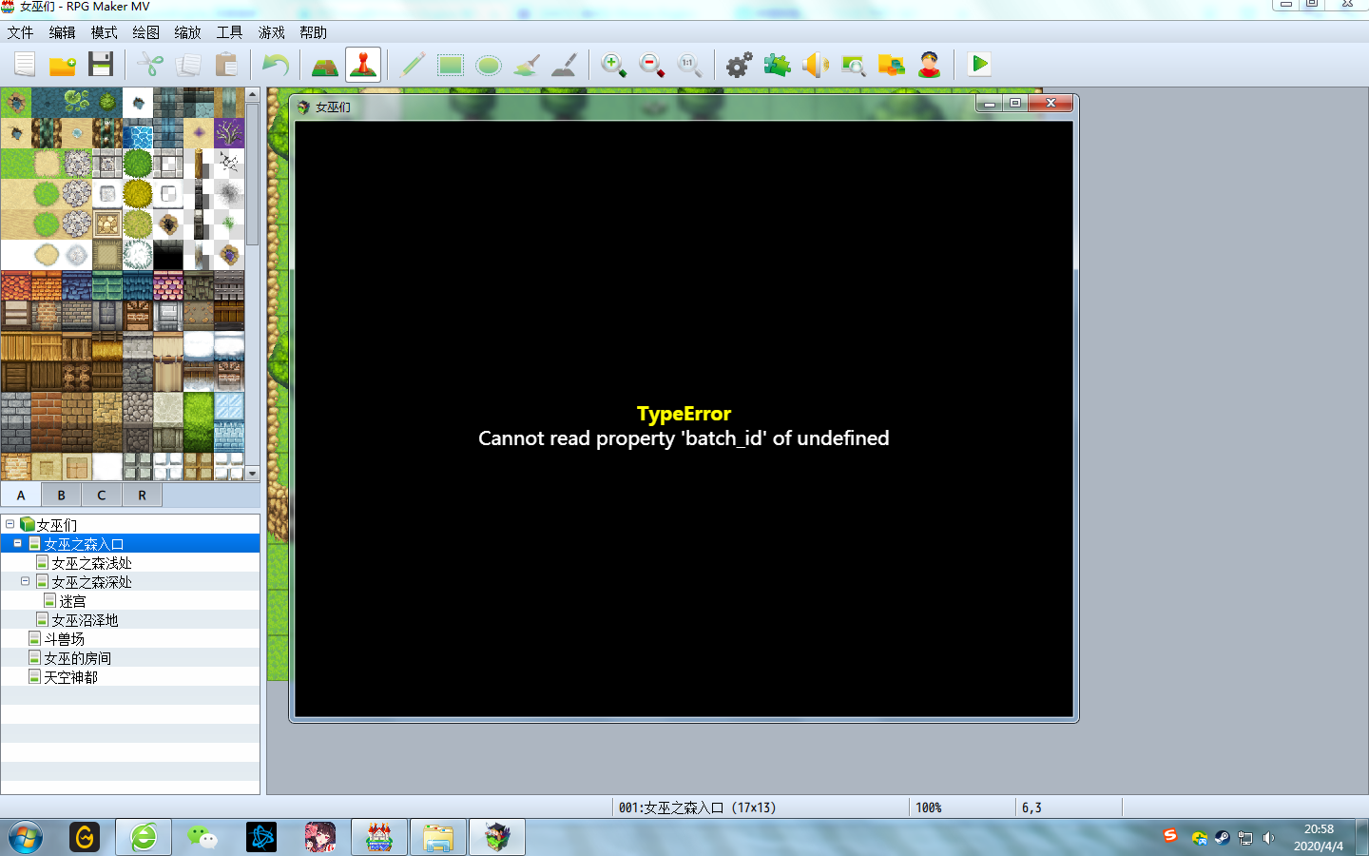
Task: Reset map zoom to actual size
Action: coord(690,65)
